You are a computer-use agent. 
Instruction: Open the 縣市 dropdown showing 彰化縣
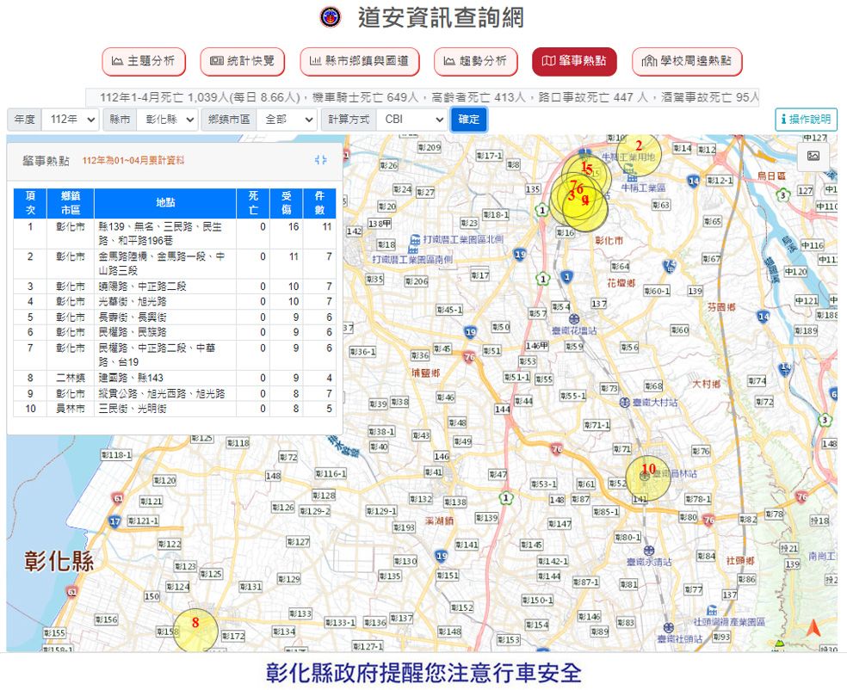(166, 120)
